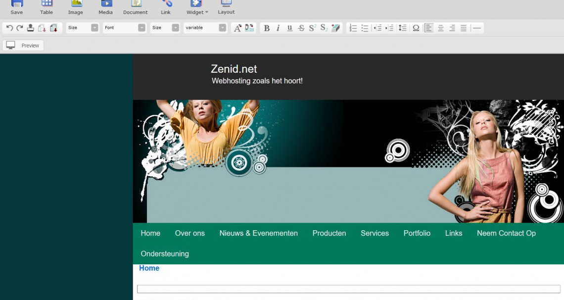Open the Document insert tool
Image resolution: width=564 pixels, height=300 pixels.
[135, 7]
